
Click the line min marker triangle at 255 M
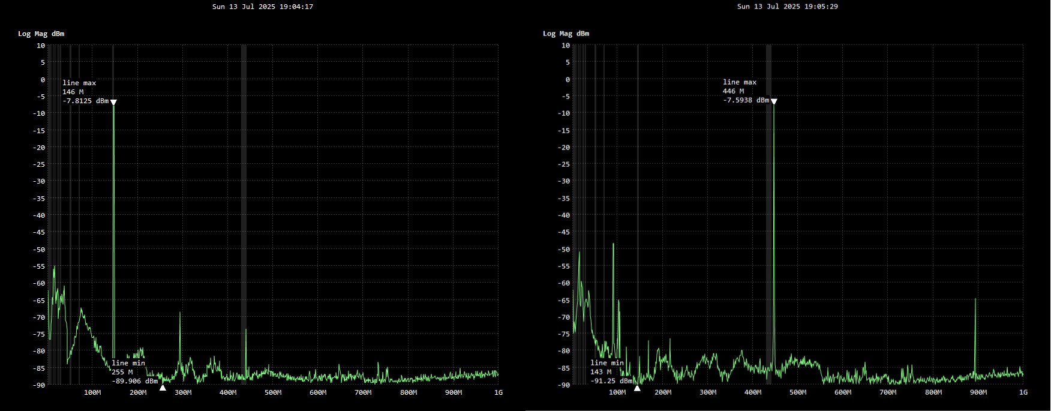pyautogui.click(x=163, y=388)
